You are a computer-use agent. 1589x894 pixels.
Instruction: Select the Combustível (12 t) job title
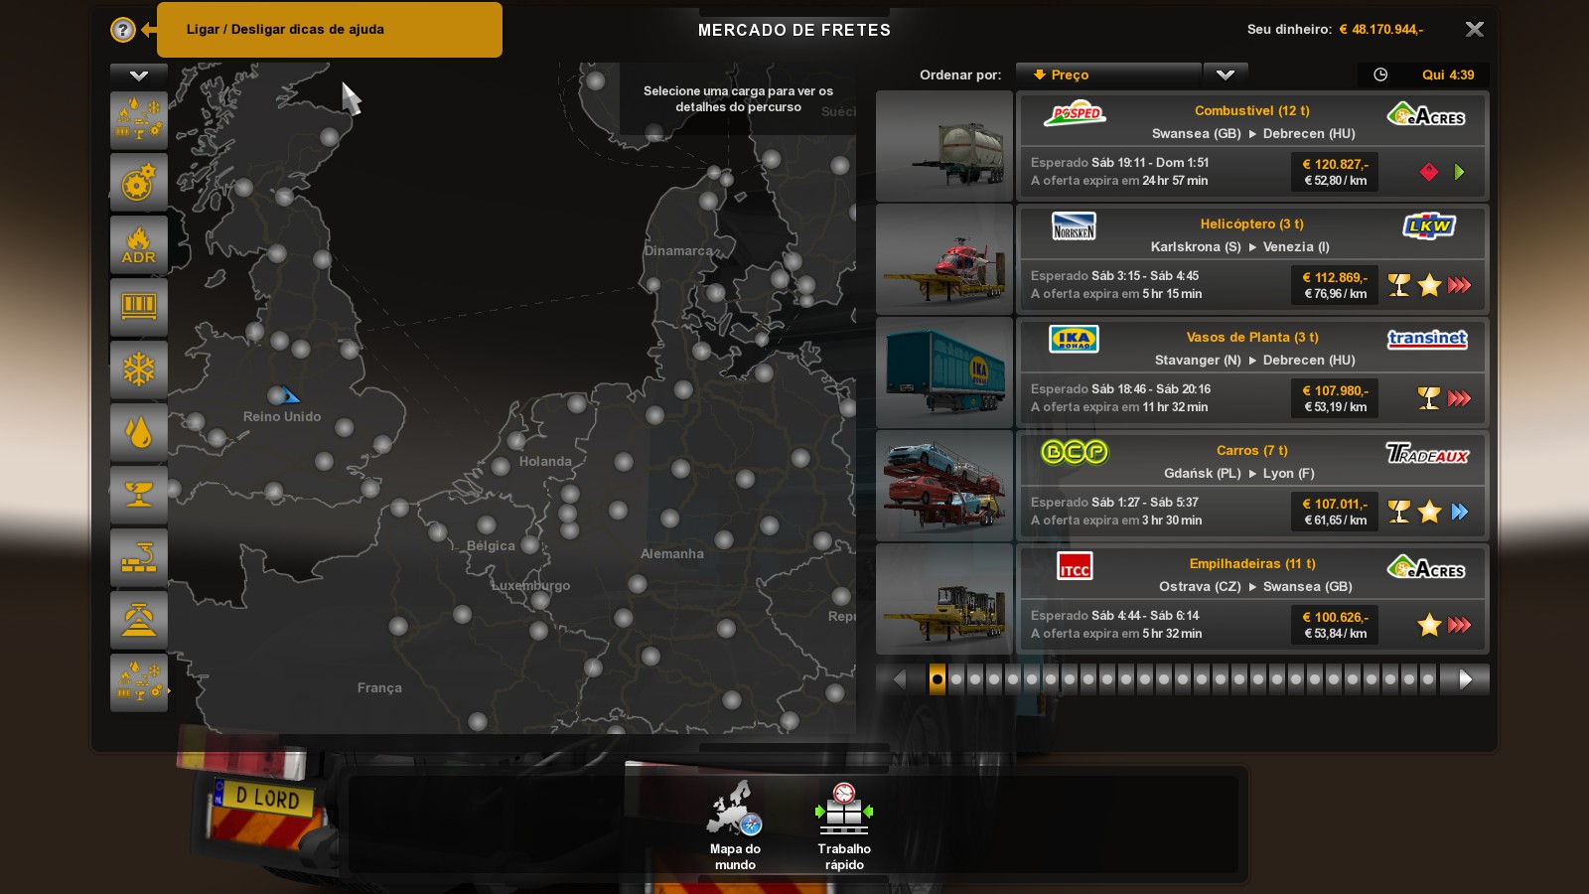(x=1252, y=111)
